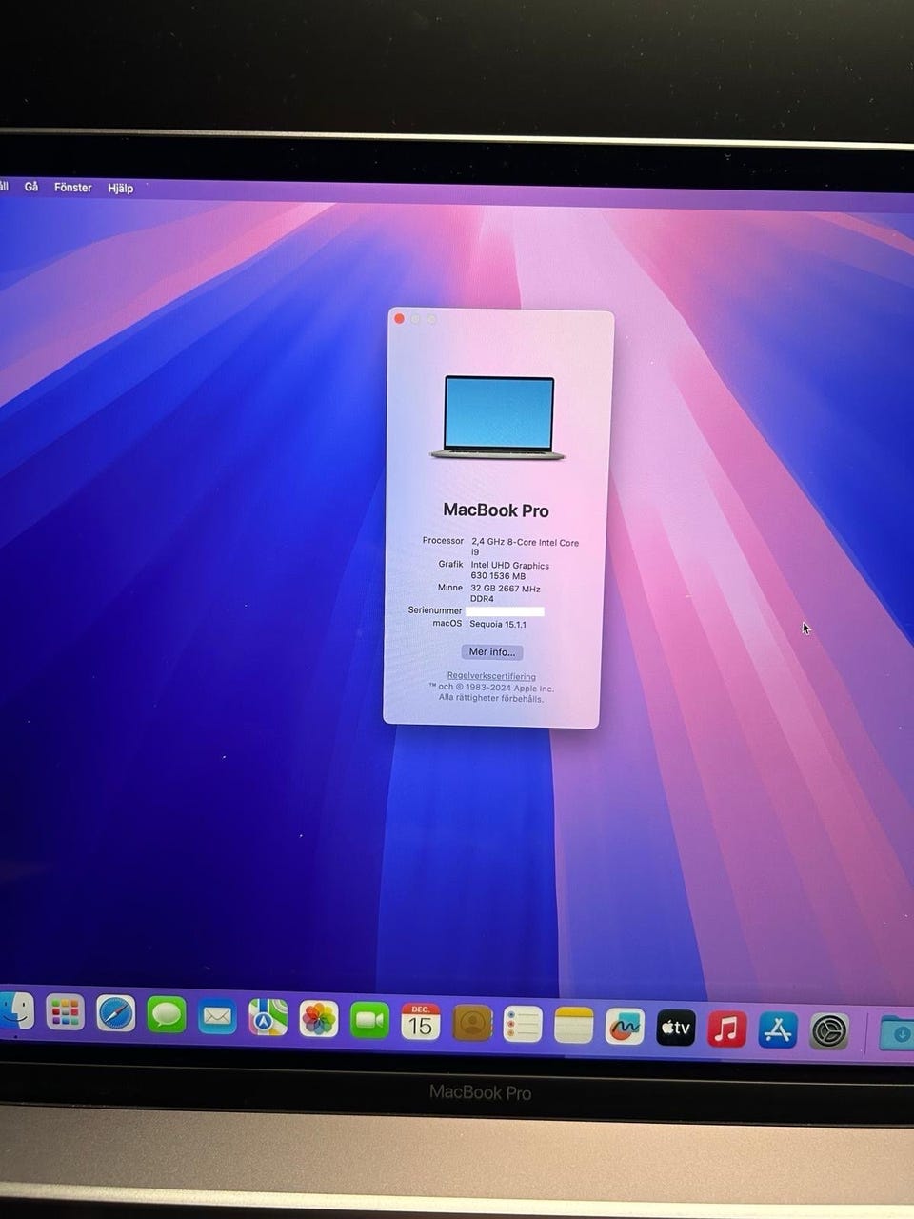Viewport: 914px width, 1219px height.
Task: Open the Messages app in the Dock
Action: [167, 1015]
